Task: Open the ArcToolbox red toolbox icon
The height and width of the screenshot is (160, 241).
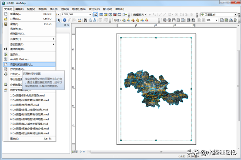Action: [x=115, y=15]
